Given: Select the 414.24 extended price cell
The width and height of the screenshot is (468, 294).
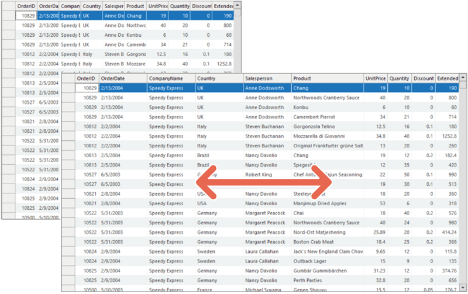Looking at the screenshot, I should [448, 232].
